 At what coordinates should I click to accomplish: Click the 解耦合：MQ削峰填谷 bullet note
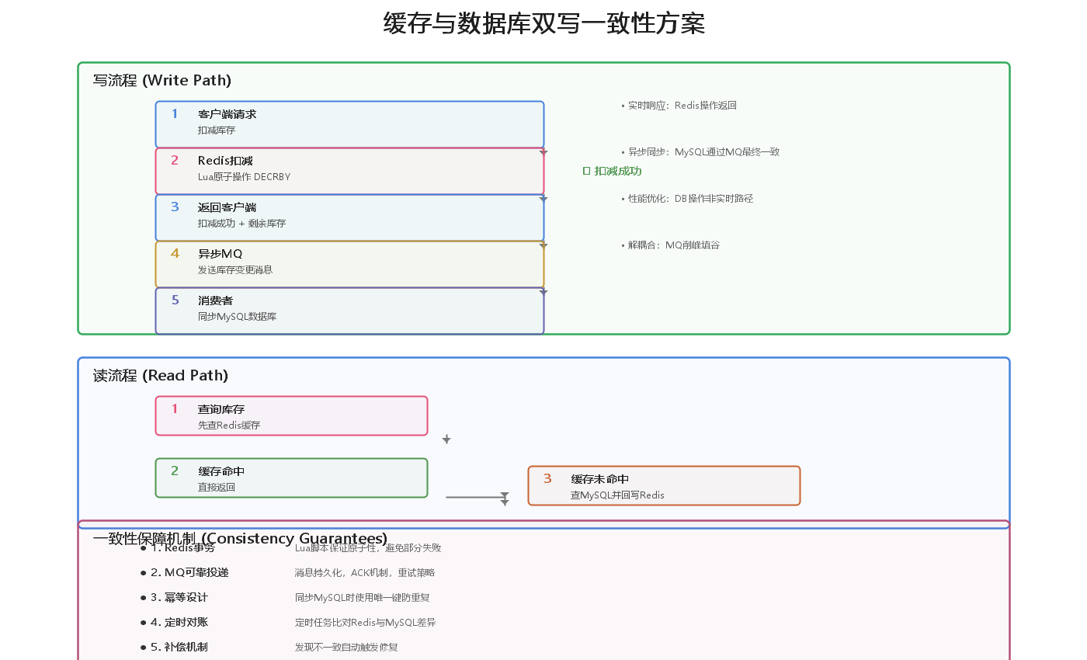click(x=672, y=245)
